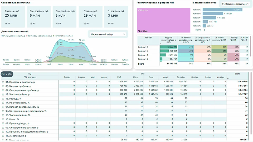This screenshot has height=142, width=253.
Task: Click plus icon next to '14. Рентабельность, %'
Action: [3, 103]
